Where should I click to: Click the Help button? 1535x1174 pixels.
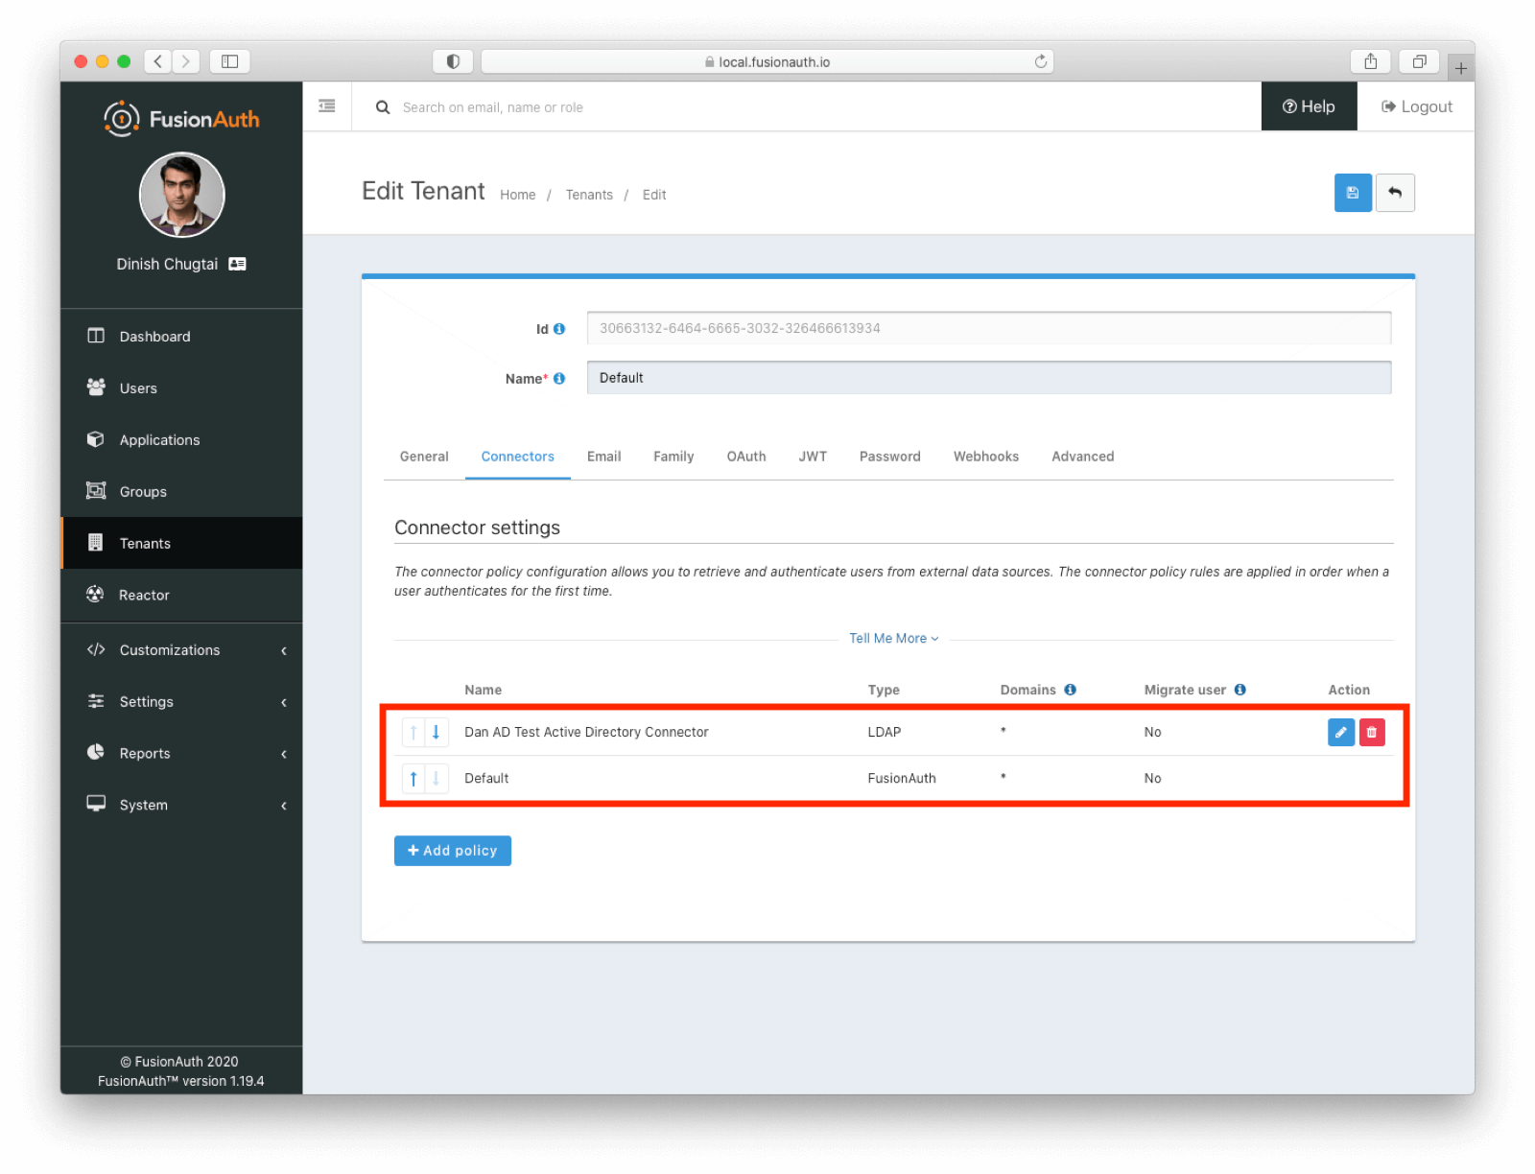tap(1309, 106)
